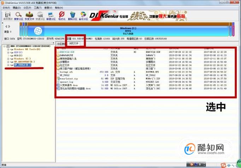Go to next disk with right arrow
Viewport: 241px width, 168px height.
click(9, 26)
